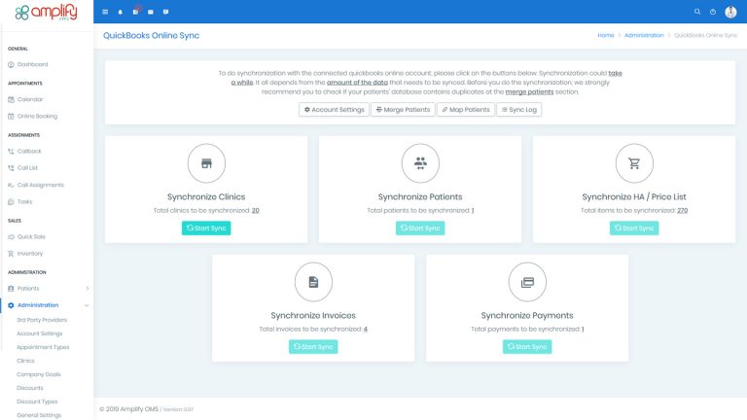Open General Settings submenu item

[39, 415]
